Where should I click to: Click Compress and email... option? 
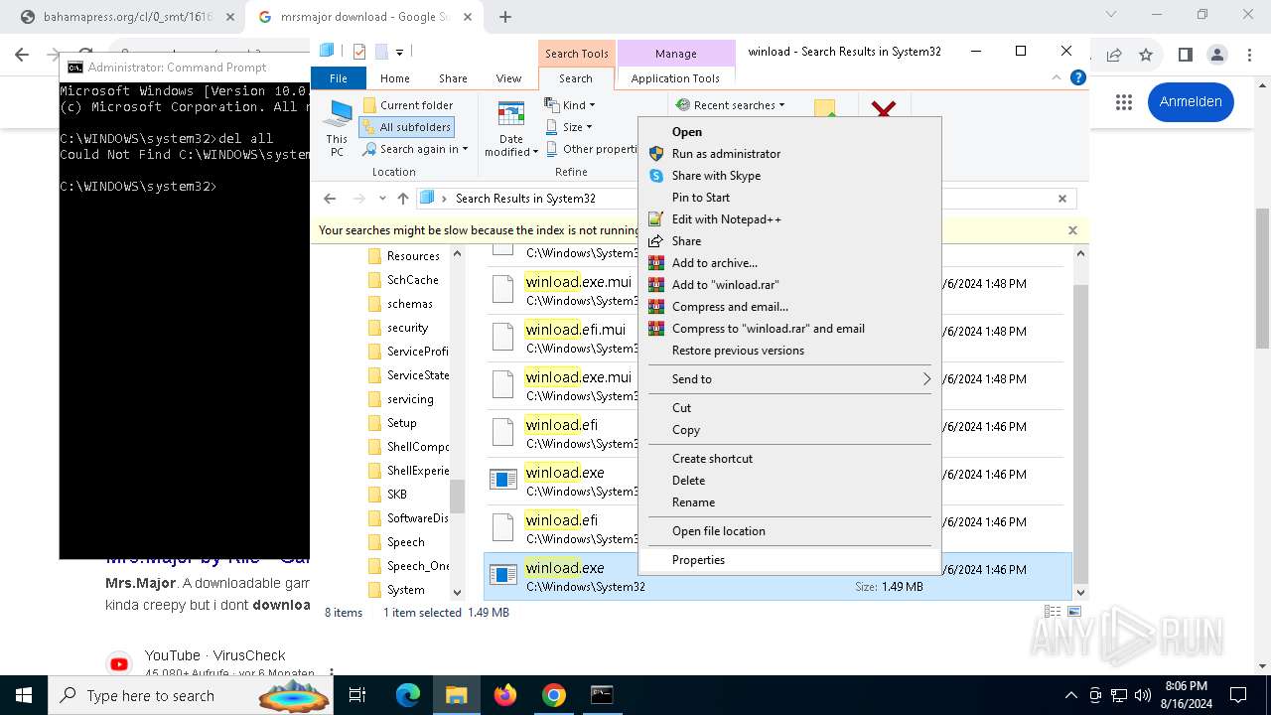point(730,307)
